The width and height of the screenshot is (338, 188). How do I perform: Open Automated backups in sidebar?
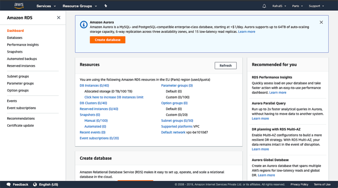point(22,59)
